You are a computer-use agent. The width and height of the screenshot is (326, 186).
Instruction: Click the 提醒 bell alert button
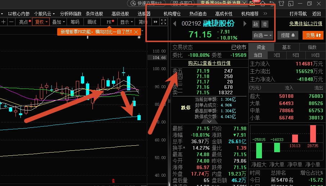[288, 35]
